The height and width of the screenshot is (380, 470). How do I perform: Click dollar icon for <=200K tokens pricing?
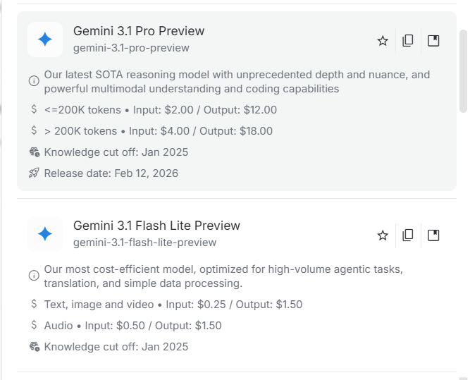click(34, 110)
